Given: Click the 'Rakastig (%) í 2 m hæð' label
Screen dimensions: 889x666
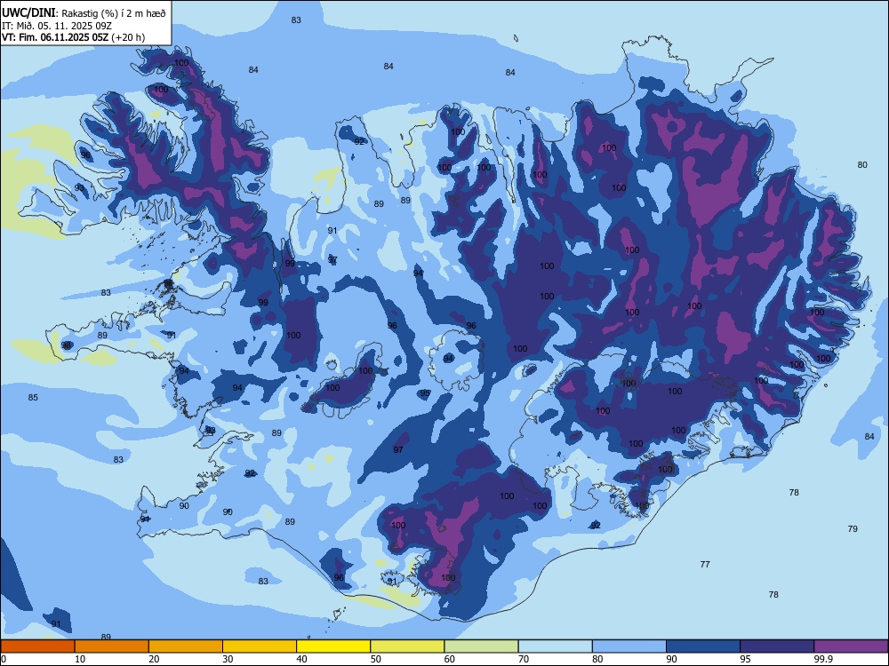Looking at the screenshot, I should click(x=114, y=13).
